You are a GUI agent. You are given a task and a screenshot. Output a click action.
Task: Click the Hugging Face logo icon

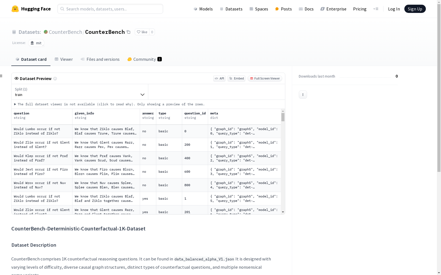(x=15, y=9)
